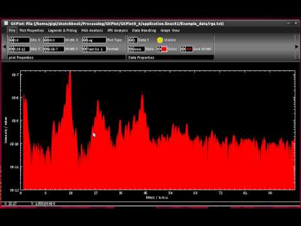Toggle the yellow Visible indicator
This screenshot has height=226, width=301.
tap(160, 40)
